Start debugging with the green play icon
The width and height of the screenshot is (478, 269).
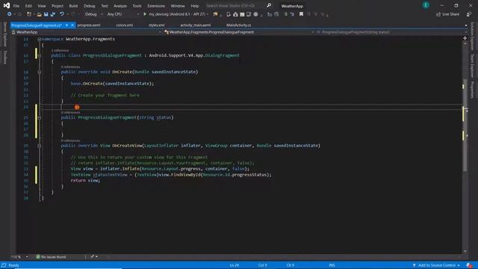pos(145,14)
